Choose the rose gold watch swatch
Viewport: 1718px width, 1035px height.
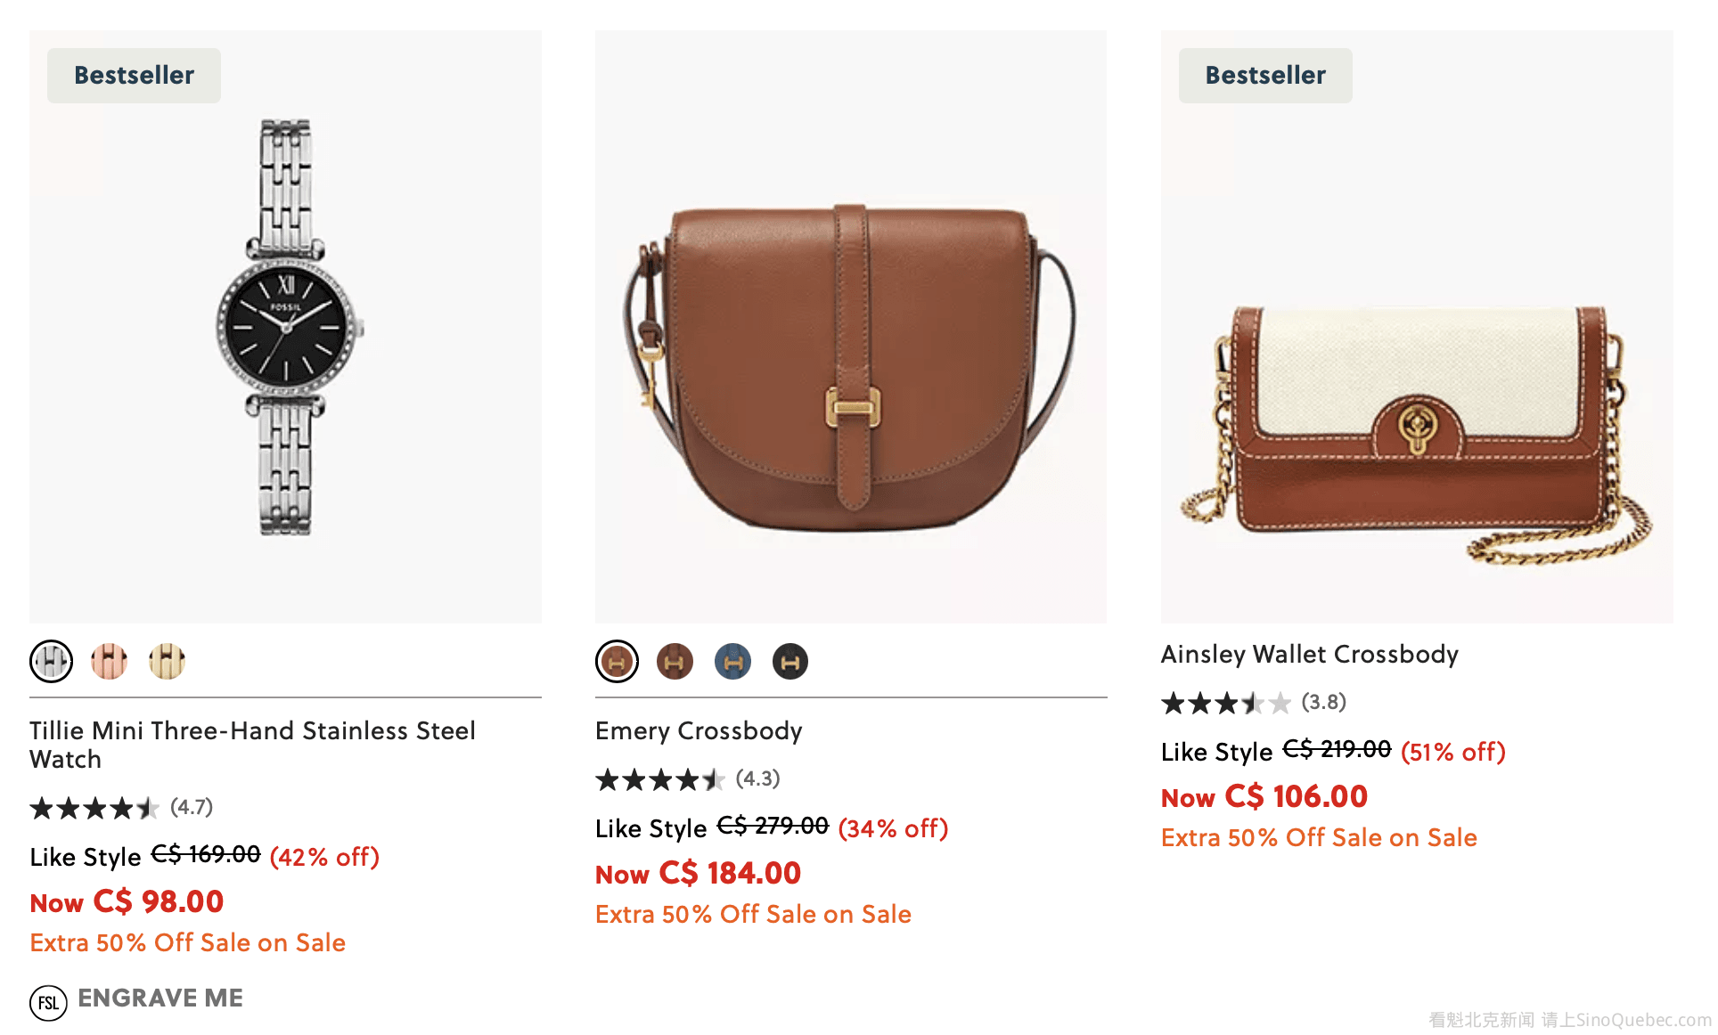point(109,661)
